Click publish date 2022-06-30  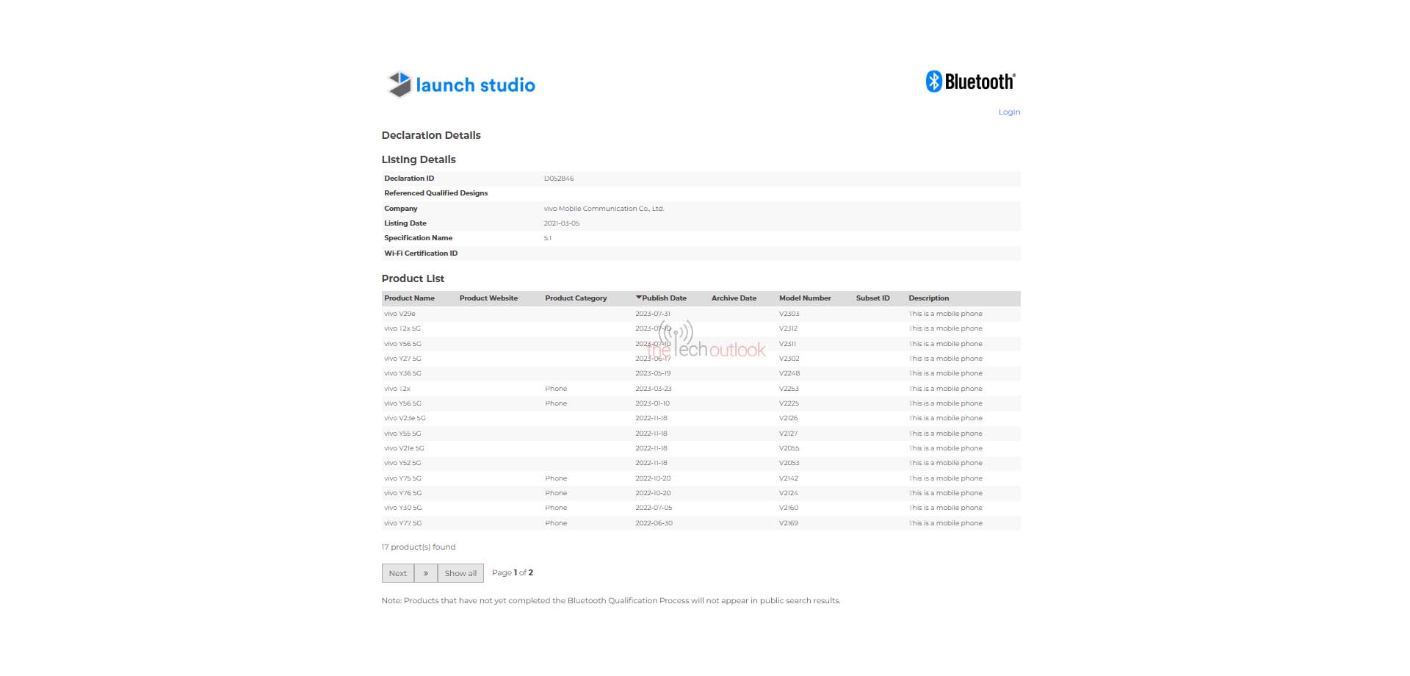pyautogui.click(x=654, y=523)
